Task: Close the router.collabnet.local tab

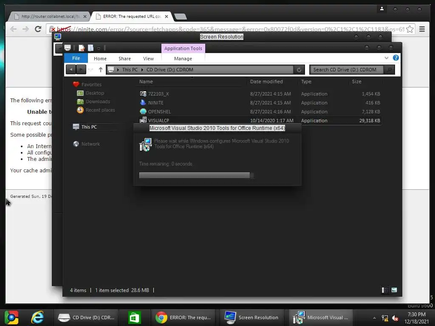Action: [85, 17]
